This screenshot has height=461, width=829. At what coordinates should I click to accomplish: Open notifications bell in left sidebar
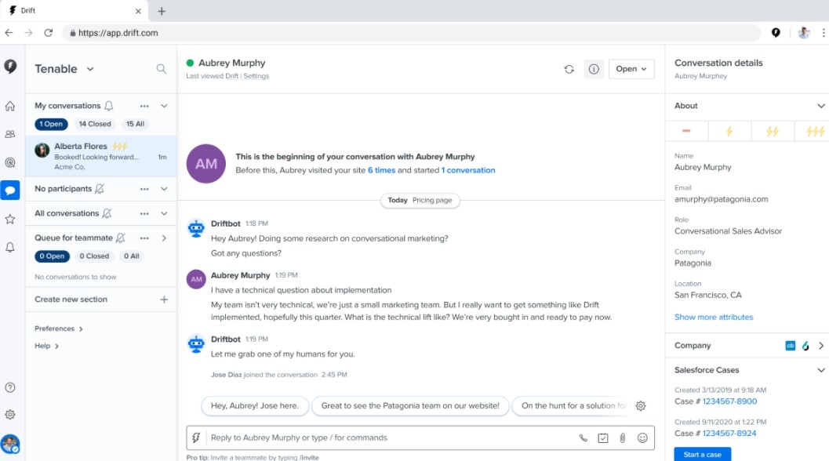[10, 247]
